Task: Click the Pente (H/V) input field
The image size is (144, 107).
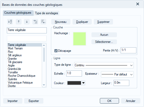Action: click(x=128, y=50)
